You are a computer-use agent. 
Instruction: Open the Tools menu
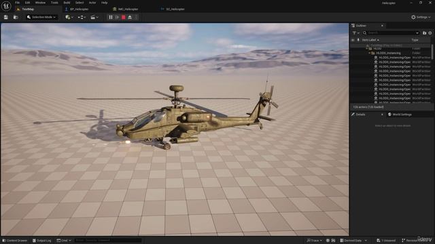tap(54, 3)
